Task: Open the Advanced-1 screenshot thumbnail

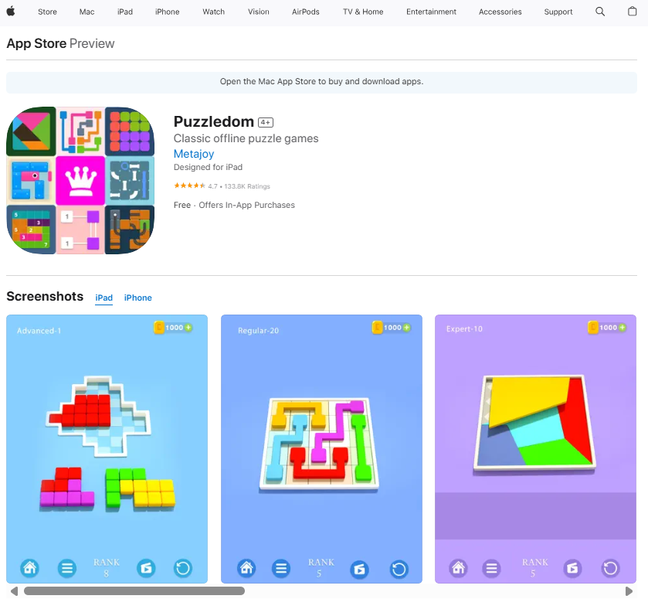Action: 107,449
